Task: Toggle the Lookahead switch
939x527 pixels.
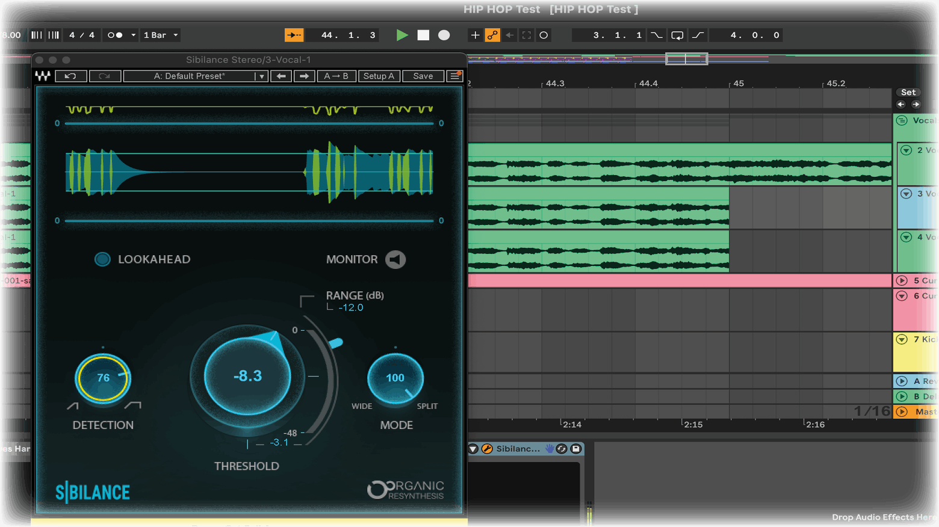Action: point(102,259)
